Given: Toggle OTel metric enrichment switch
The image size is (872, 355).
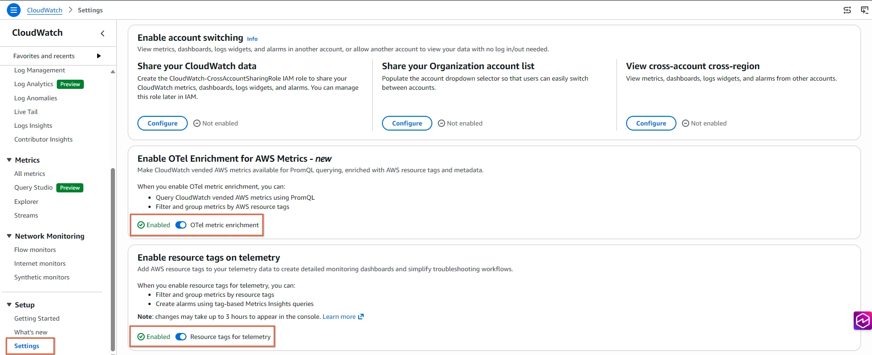Looking at the screenshot, I should tap(181, 225).
